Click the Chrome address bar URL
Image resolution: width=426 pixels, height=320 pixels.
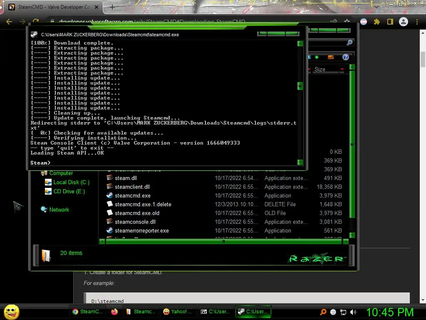152,22
